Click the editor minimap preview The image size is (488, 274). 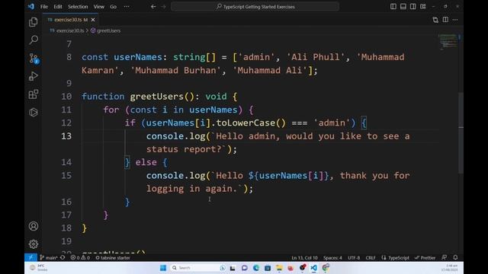[x=448, y=42]
